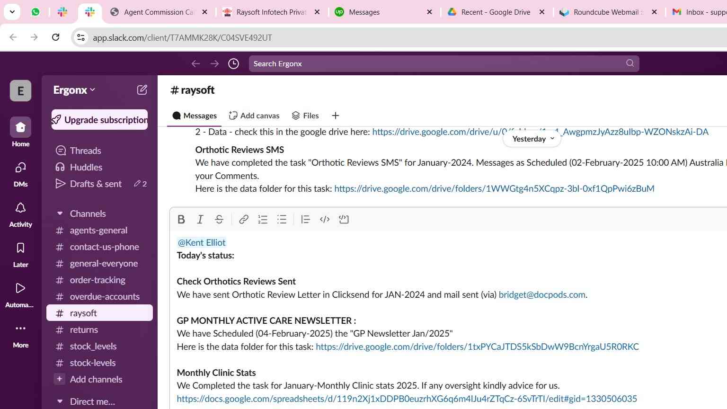This screenshot has height=409, width=727.
Task: Collapse the Direct messages section
Action: (60, 401)
